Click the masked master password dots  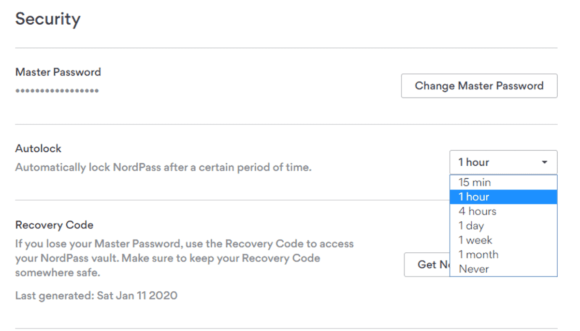click(57, 90)
